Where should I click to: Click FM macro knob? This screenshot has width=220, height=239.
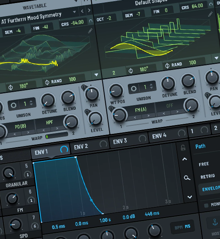tap(12, 199)
